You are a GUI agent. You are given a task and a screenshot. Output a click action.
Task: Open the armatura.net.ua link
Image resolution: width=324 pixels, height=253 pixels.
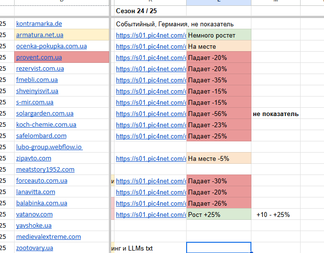tap(39, 35)
